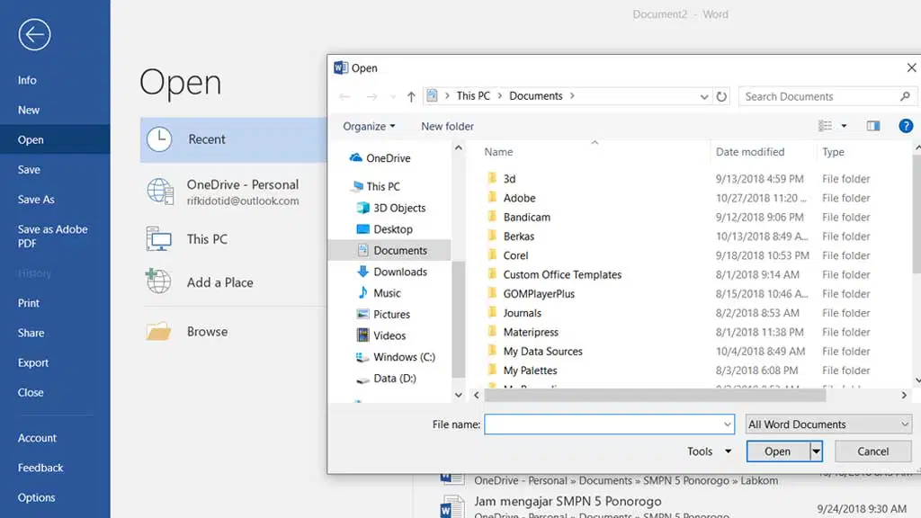
Task: Expand the File name history dropdown
Action: coord(727,424)
